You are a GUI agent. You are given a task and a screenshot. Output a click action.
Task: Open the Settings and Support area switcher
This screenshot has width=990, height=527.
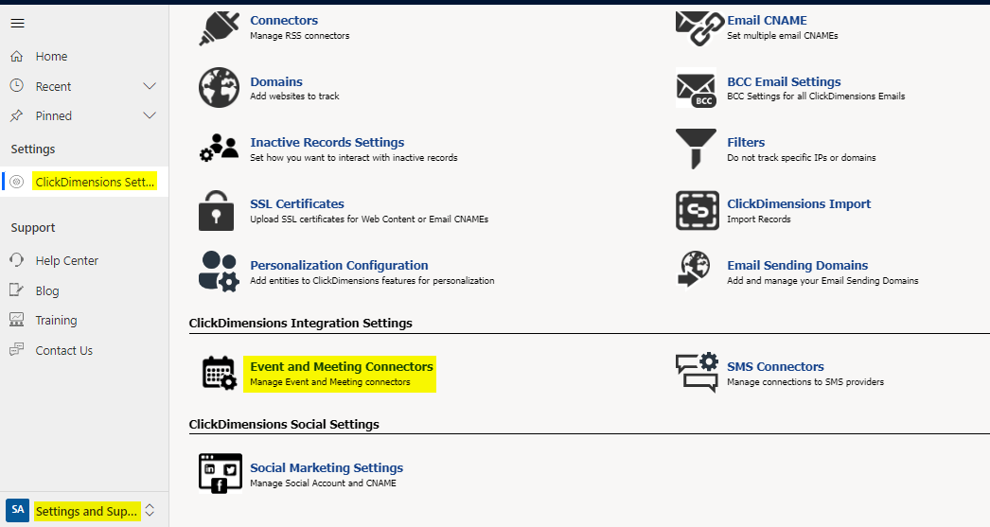pos(149,511)
